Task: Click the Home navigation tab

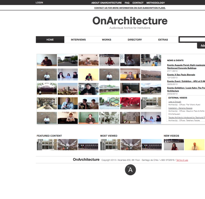Action: tap(50, 40)
